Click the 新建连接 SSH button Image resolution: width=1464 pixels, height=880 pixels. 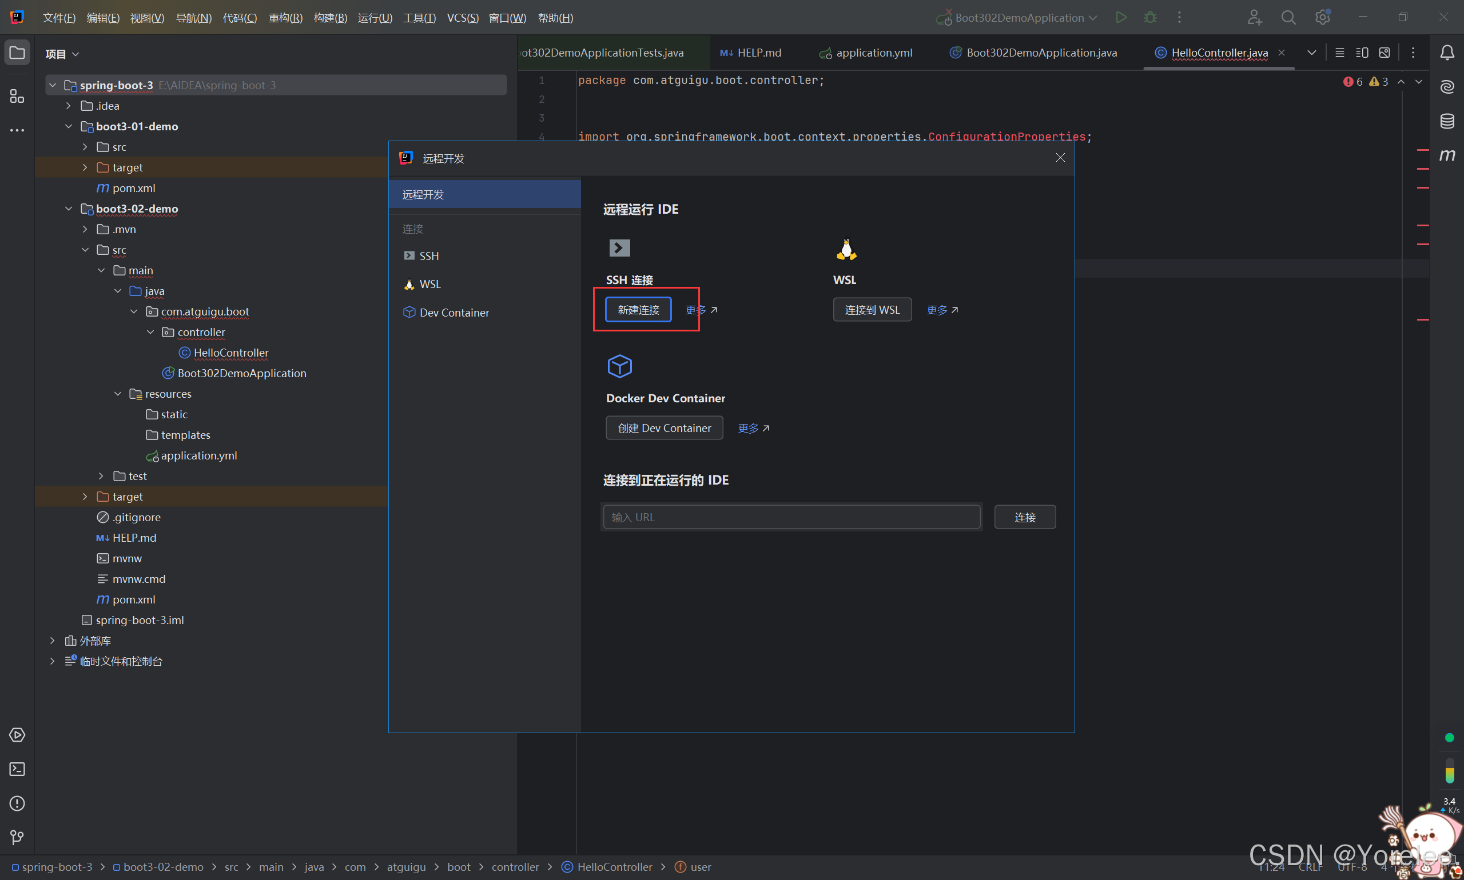pos(638,309)
